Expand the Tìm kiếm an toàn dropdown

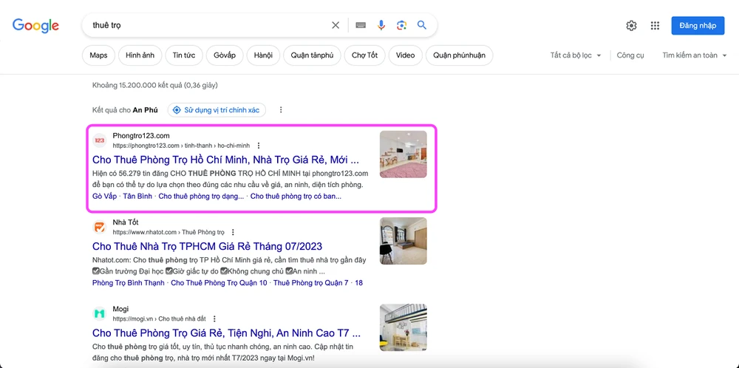[x=695, y=55]
